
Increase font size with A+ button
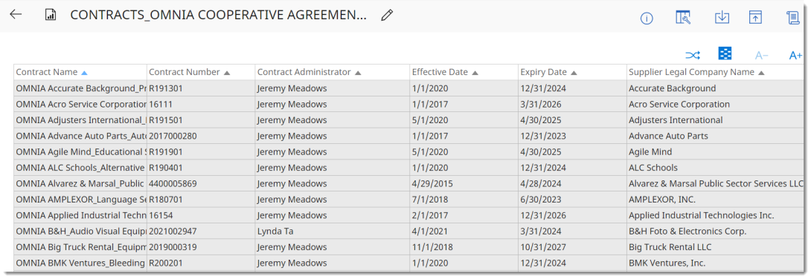795,55
